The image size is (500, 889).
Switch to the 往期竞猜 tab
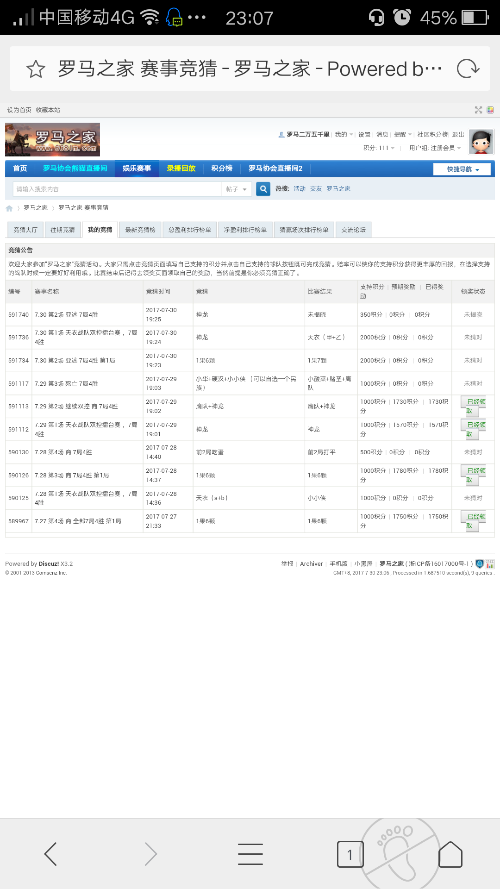point(62,230)
